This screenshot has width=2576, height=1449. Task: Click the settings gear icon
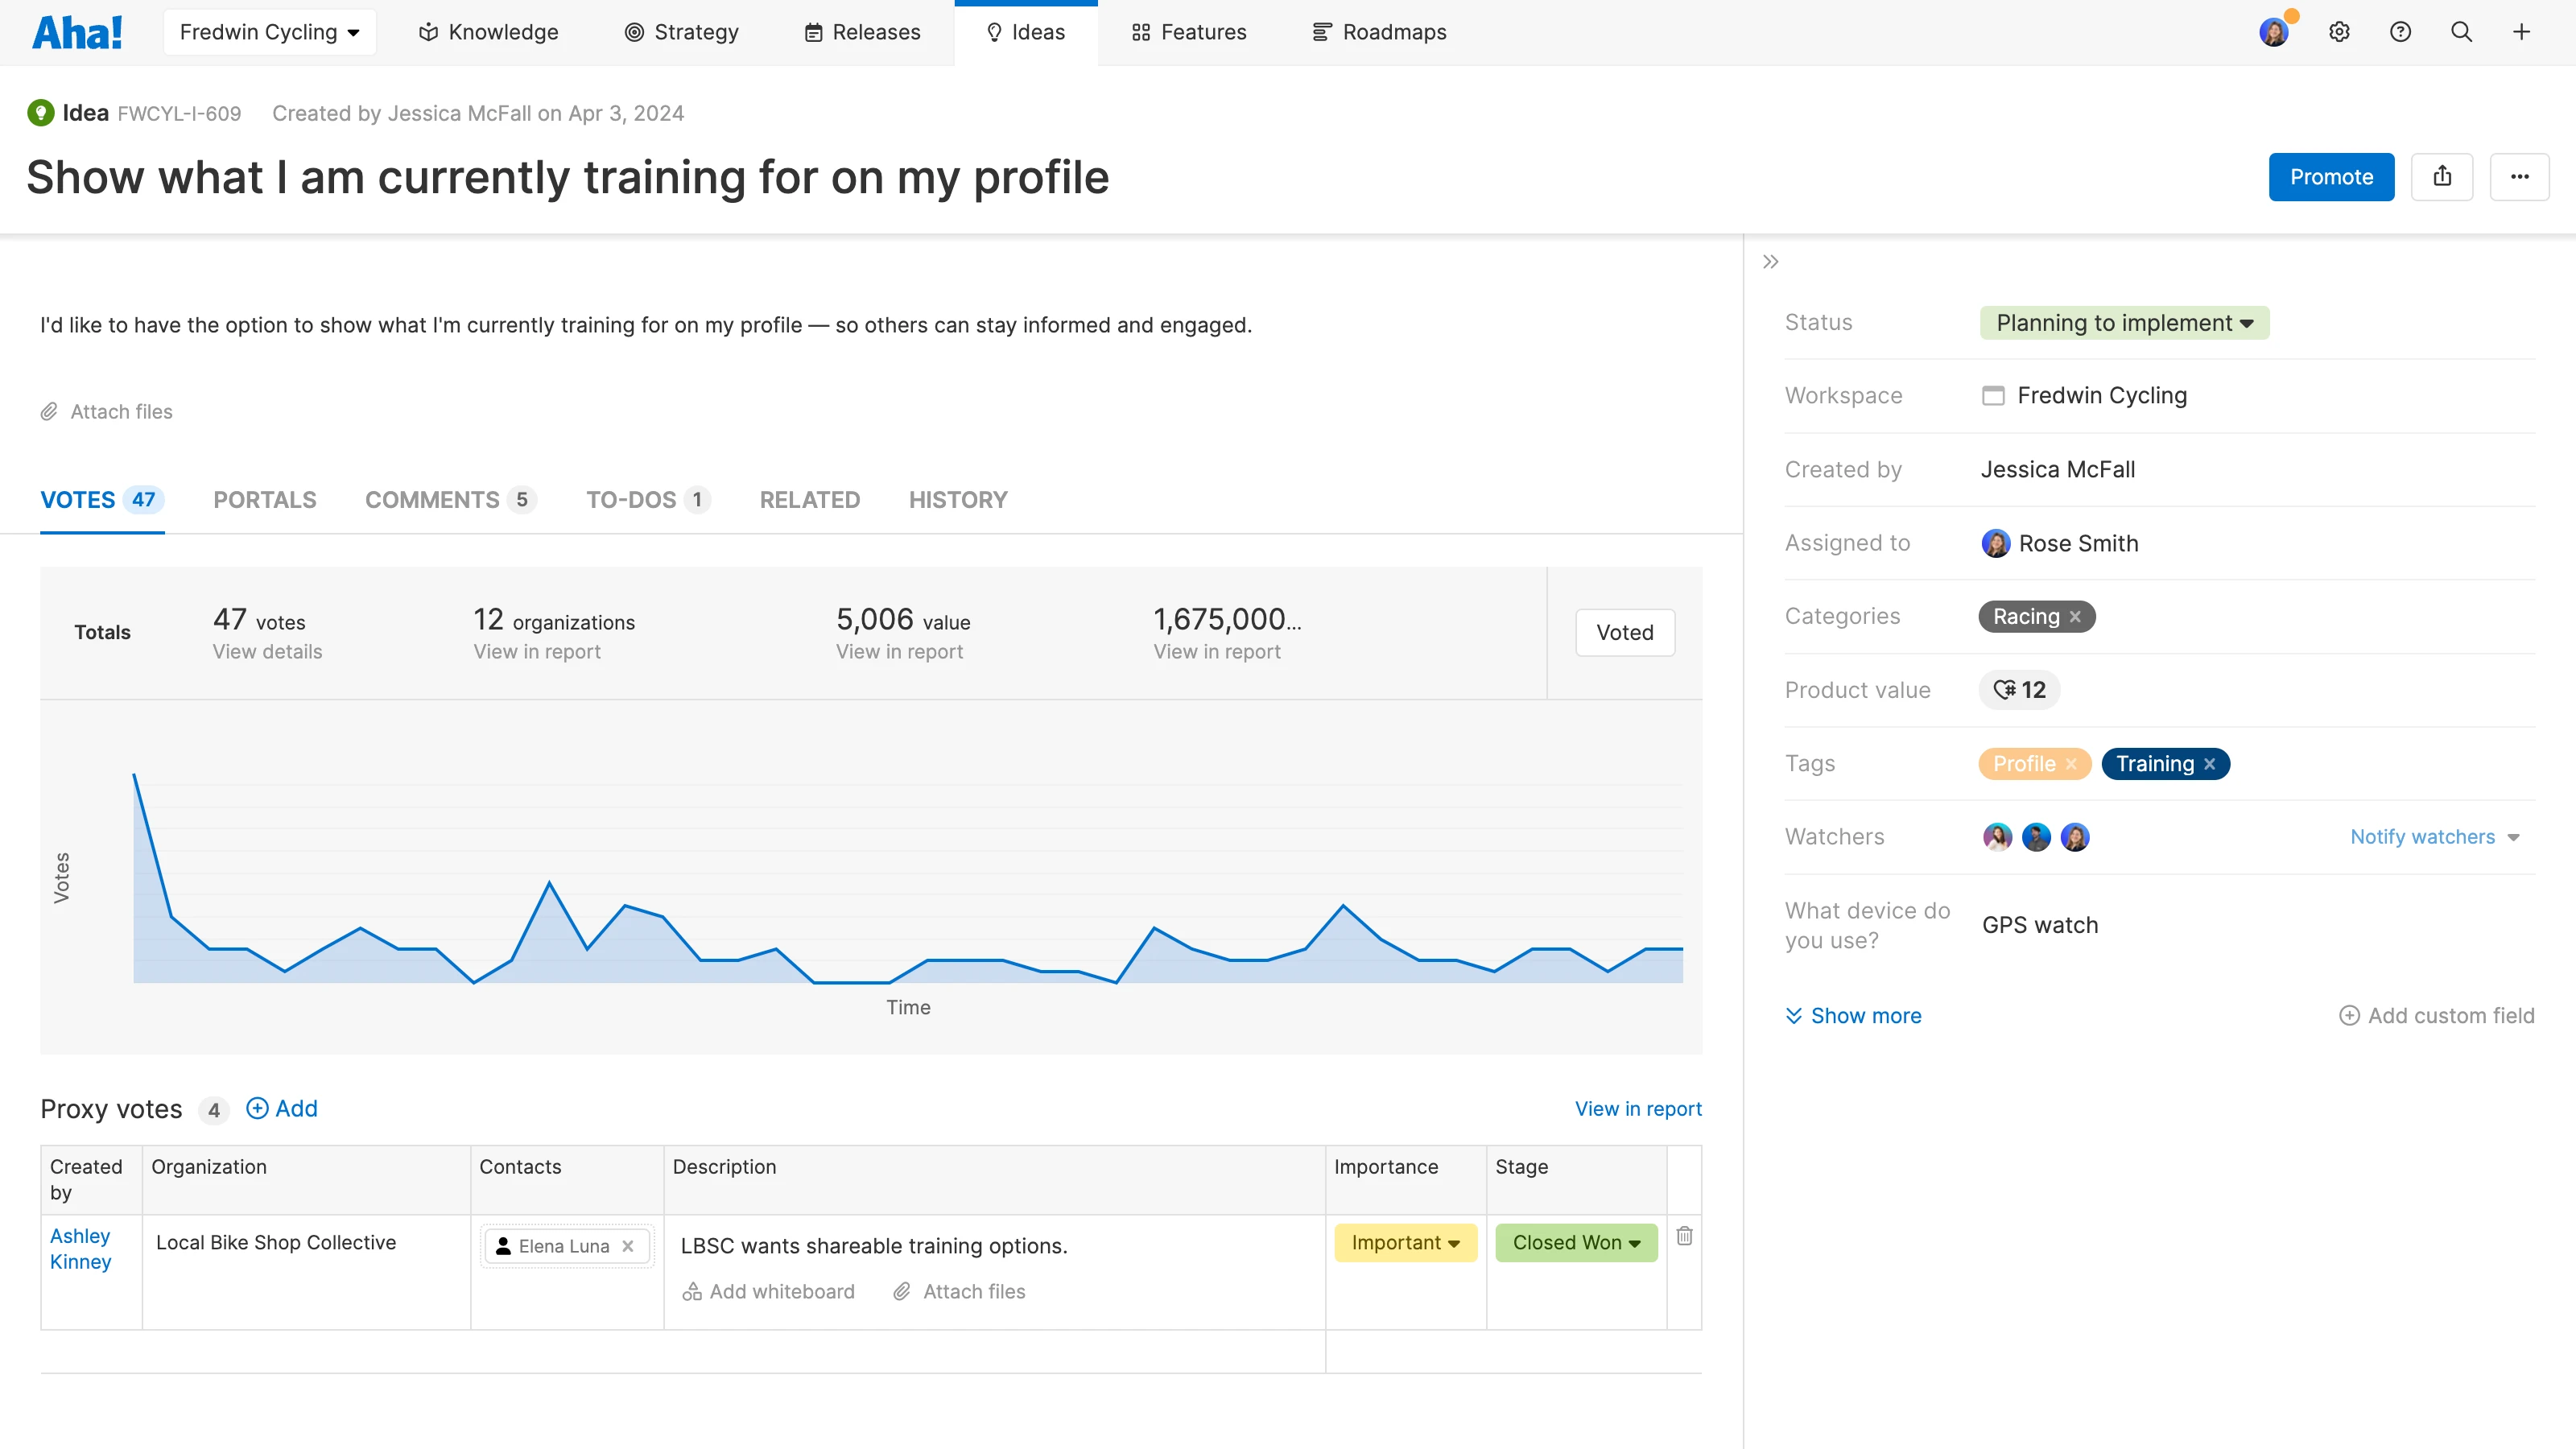coord(2338,32)
